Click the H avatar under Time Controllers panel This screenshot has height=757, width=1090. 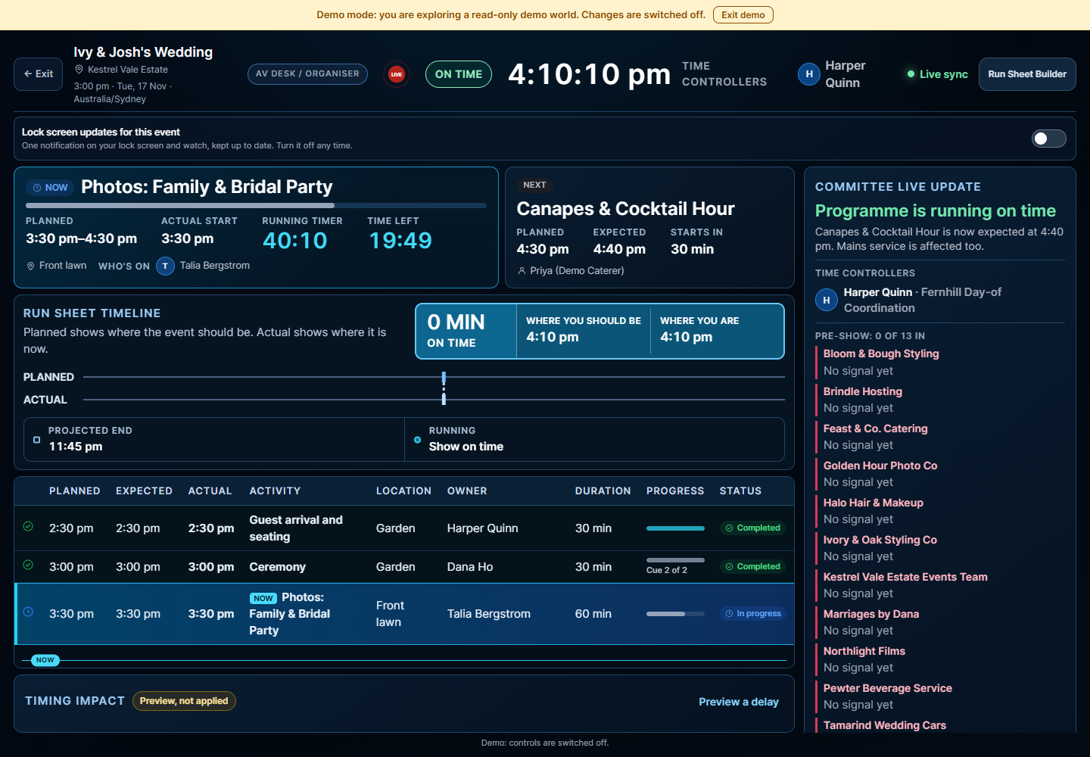(x=827, y=300)
